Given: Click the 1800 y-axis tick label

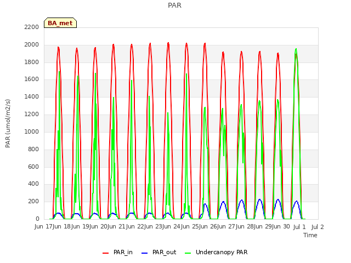Looking at the screenshot, I should point(32,62).
